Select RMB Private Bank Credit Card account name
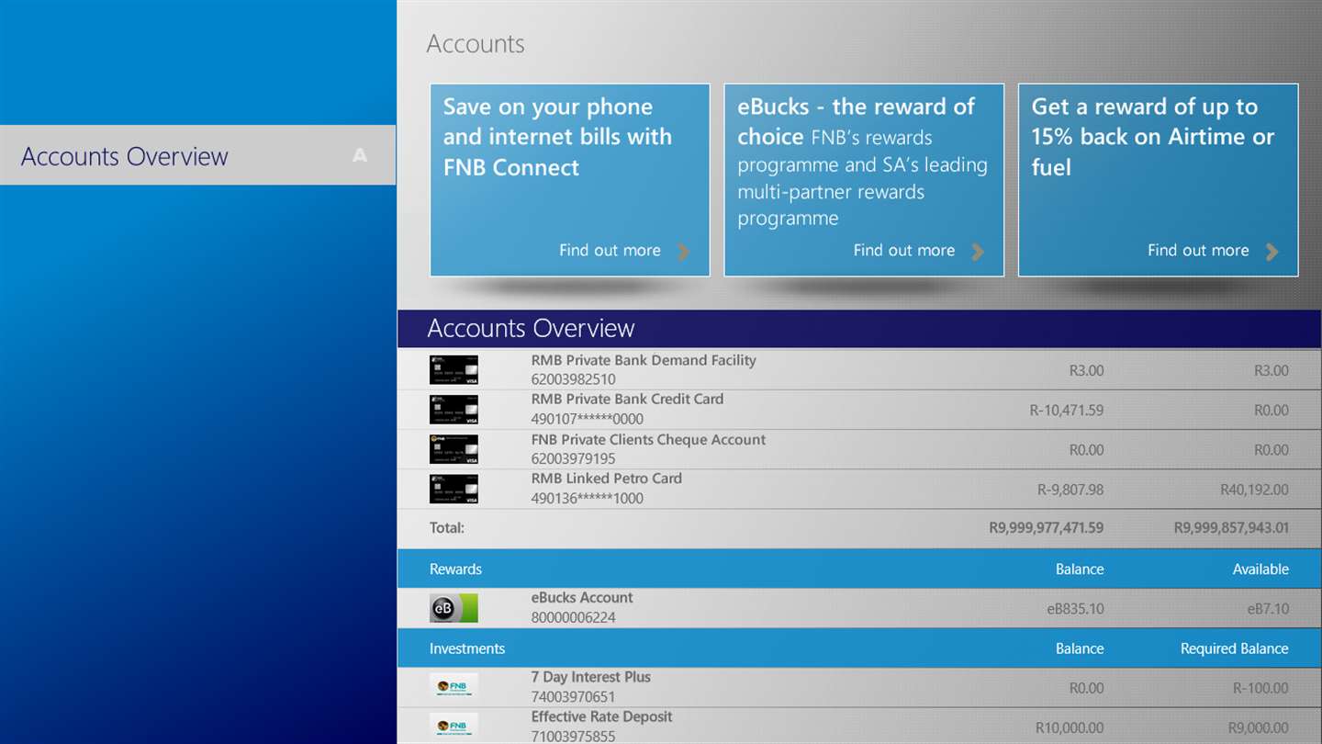 [x=627, y=400]
